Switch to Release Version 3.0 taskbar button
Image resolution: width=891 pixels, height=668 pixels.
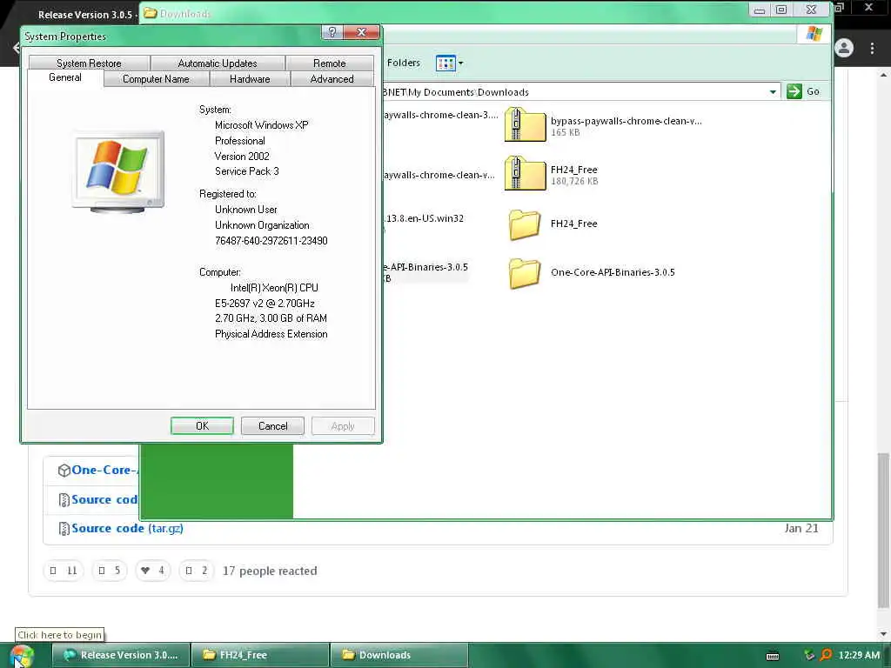(x=121, y=655)
